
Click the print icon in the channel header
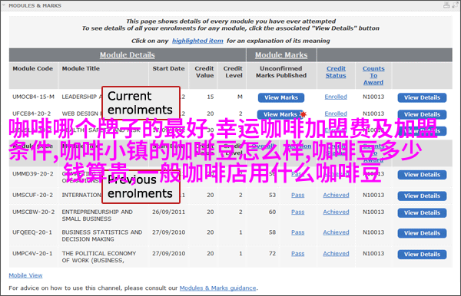(446, 5)
